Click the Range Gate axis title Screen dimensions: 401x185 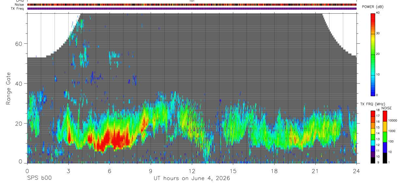(x=8, y=89)
